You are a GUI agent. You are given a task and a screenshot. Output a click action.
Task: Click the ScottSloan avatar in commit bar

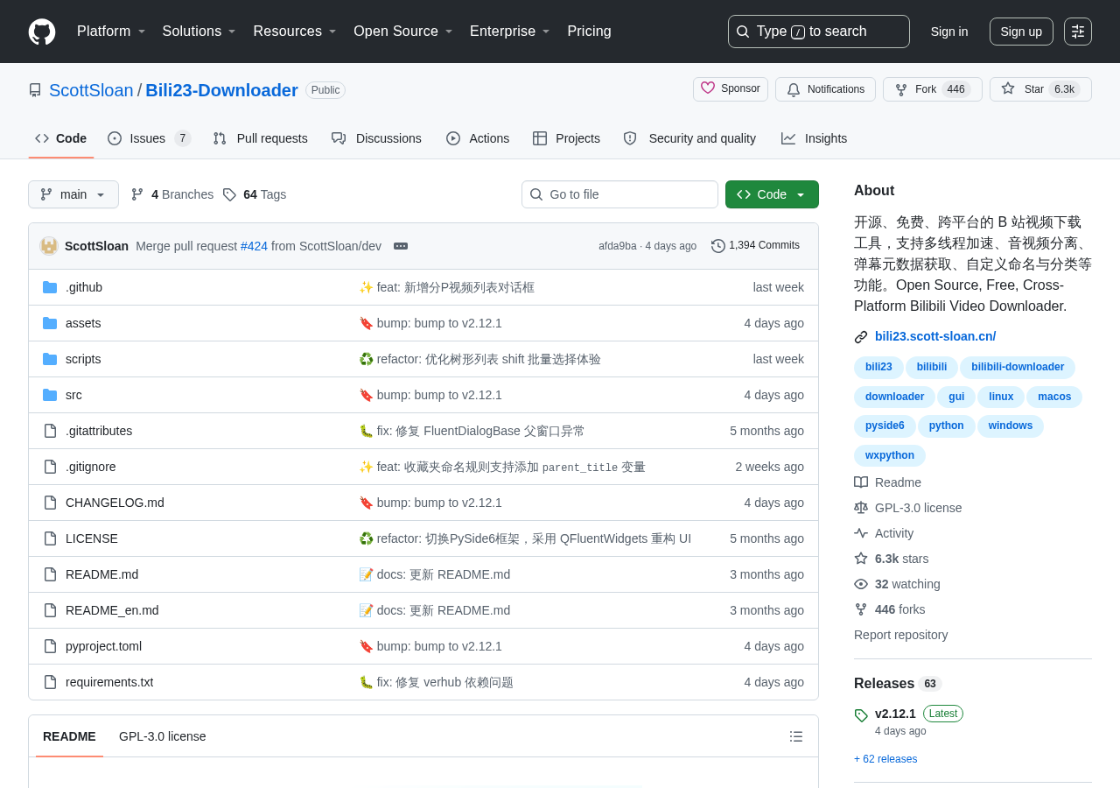49,246
